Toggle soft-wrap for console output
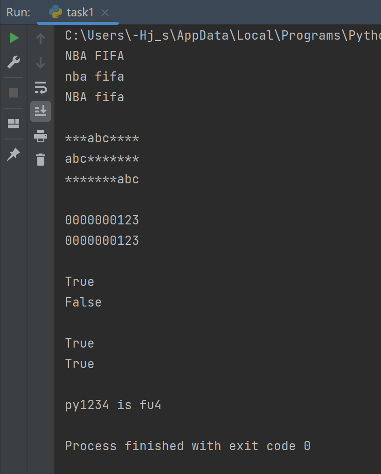This screenshot has height=474, width=381. point(41,87)
